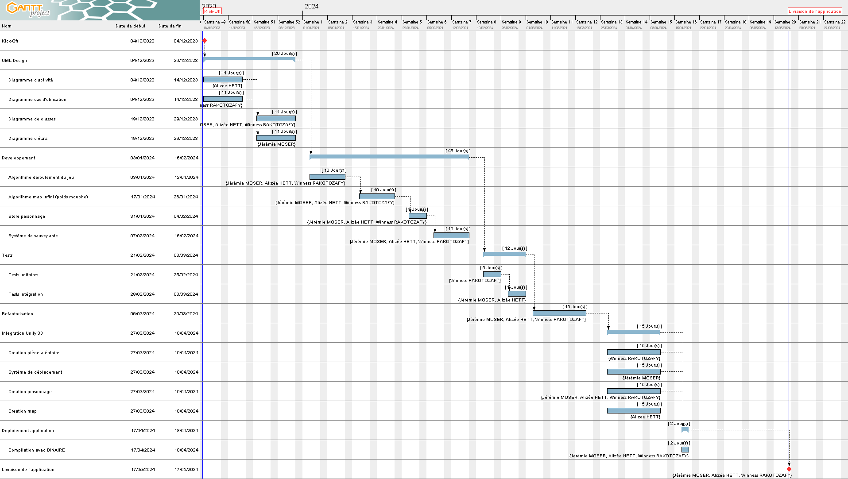Image resolution: width=848 pixels, height=479 pixels.
Task: Select the Diagramme d'états task
Action: click(28, 139)
